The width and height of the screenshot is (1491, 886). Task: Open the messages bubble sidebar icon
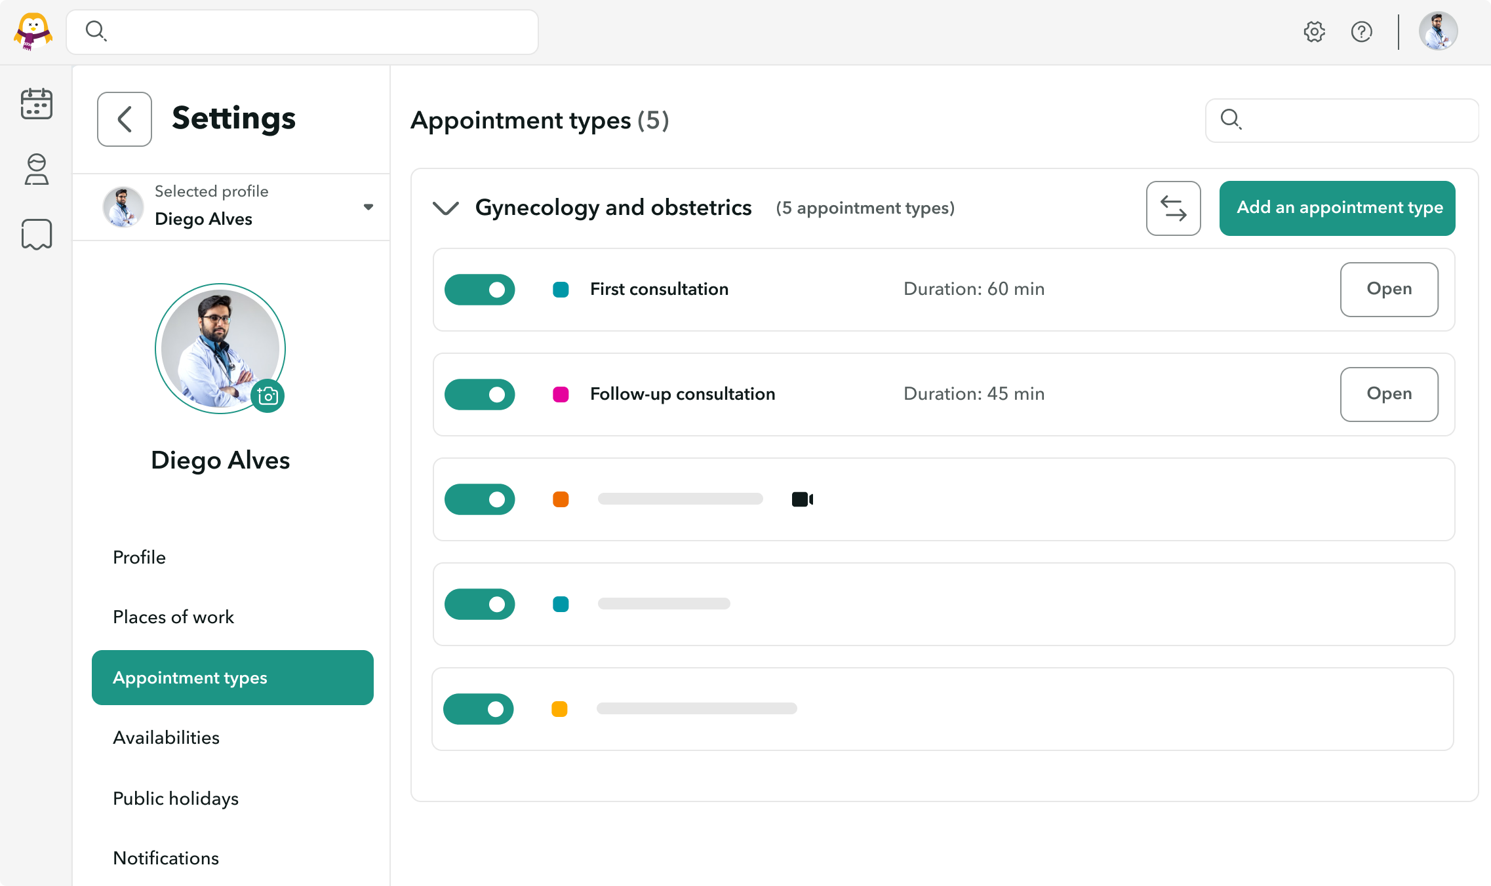coord(37,234)
